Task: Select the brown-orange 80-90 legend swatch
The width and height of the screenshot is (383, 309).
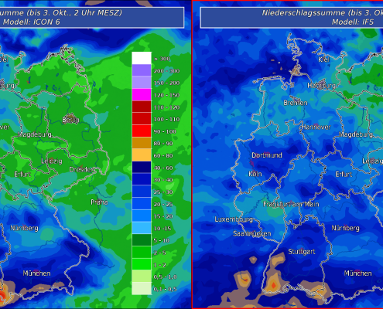Action: pyautogui.click(x=142, y=143)
